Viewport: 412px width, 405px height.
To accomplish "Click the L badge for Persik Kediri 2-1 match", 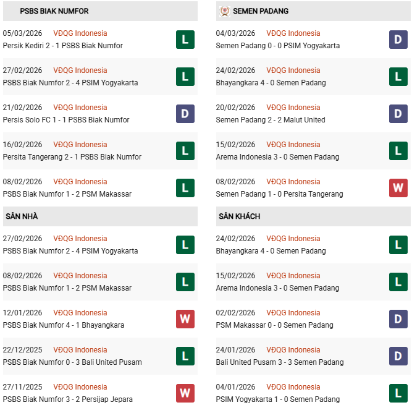I will tap(185, 40).
